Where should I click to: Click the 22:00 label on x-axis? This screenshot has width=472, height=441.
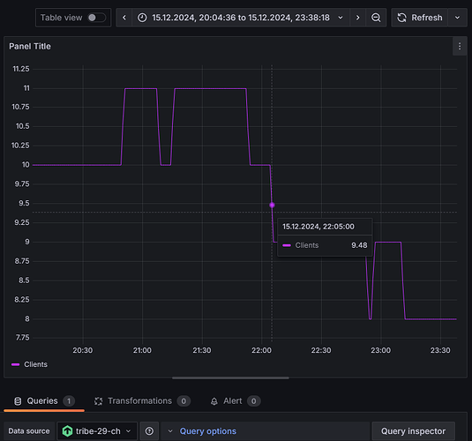261,350
